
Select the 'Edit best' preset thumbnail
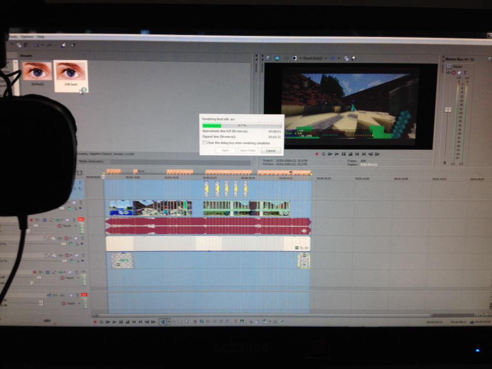(71, 75)
